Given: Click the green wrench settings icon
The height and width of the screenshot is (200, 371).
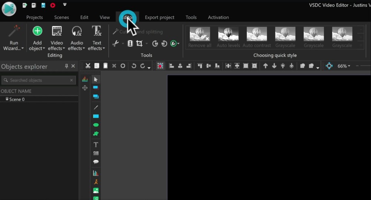Looking at the screenshot, I should (x=173, y=43).
